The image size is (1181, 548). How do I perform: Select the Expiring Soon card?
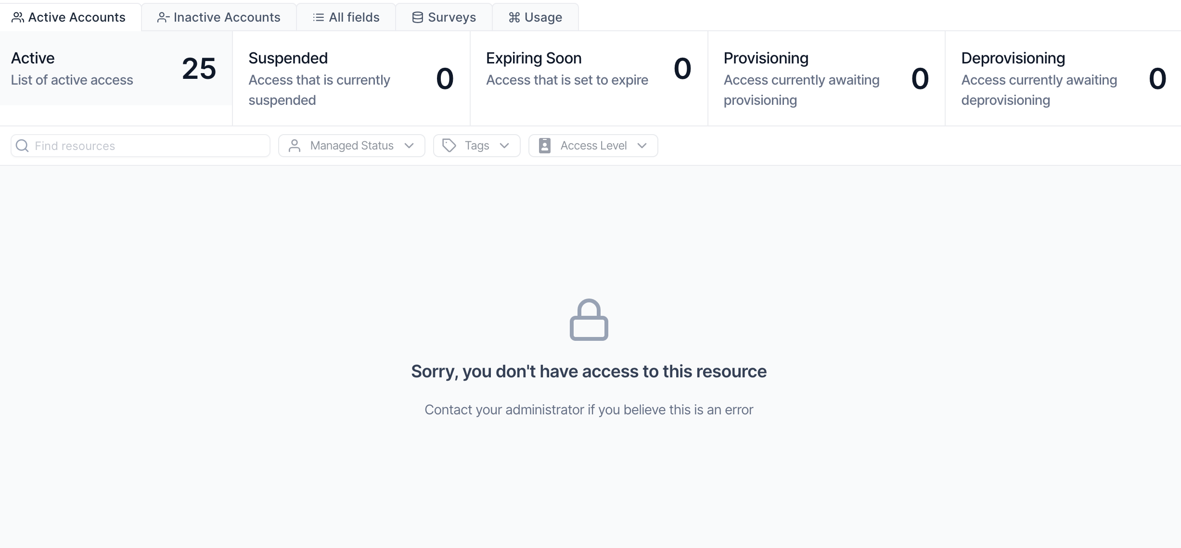tap(589, 79)
